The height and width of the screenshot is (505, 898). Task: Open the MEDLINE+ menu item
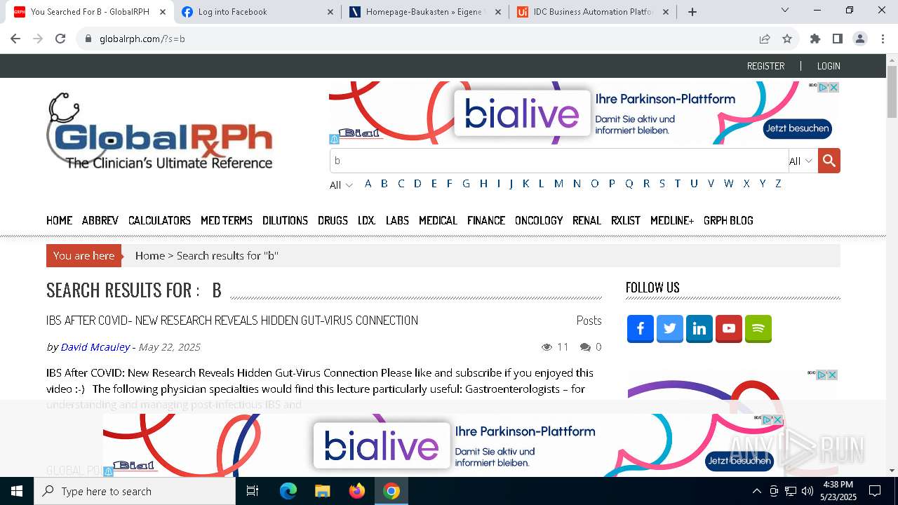coord(672,220)
